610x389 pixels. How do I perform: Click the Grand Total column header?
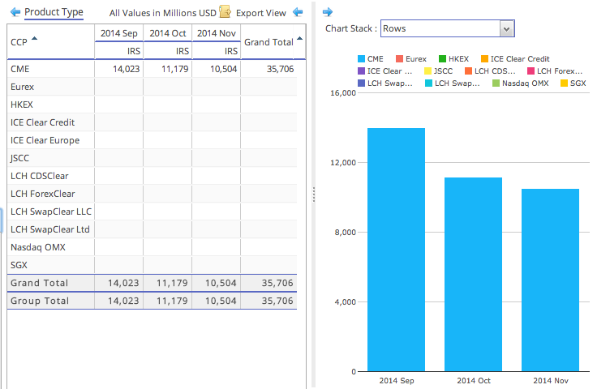(268, 42)
